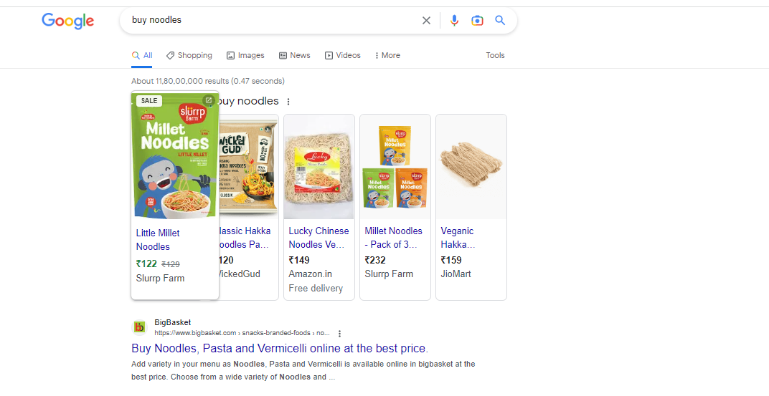Viewport: 769px width, 396px height.
Task: Go to the Videos tab
Action: tap(342, 55)
